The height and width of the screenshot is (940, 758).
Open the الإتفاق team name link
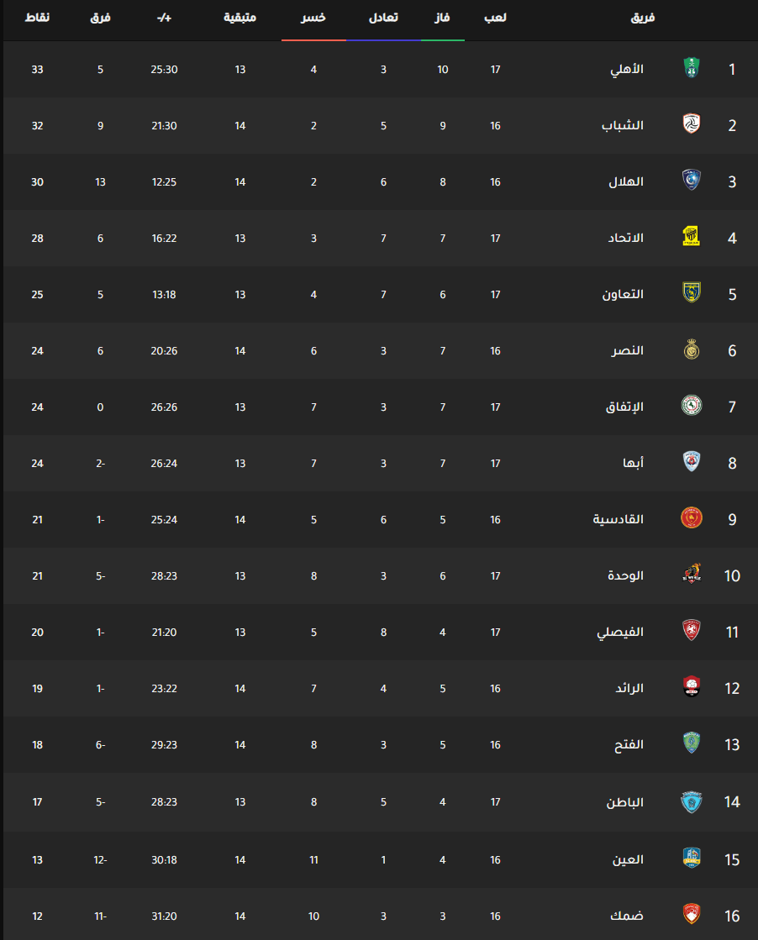click(624, 407)
